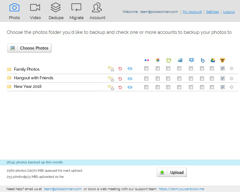The width and height of the screenshot is (240, 192).
Task: Click the Google Drive service icon
Action: [213, 60]
